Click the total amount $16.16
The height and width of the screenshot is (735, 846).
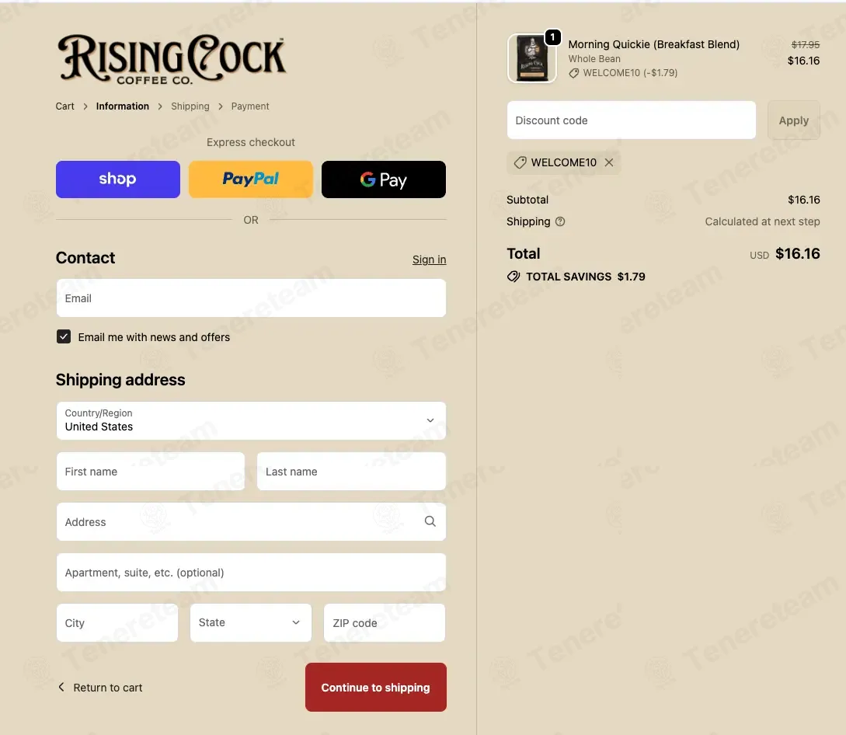(x=797, y=253)
